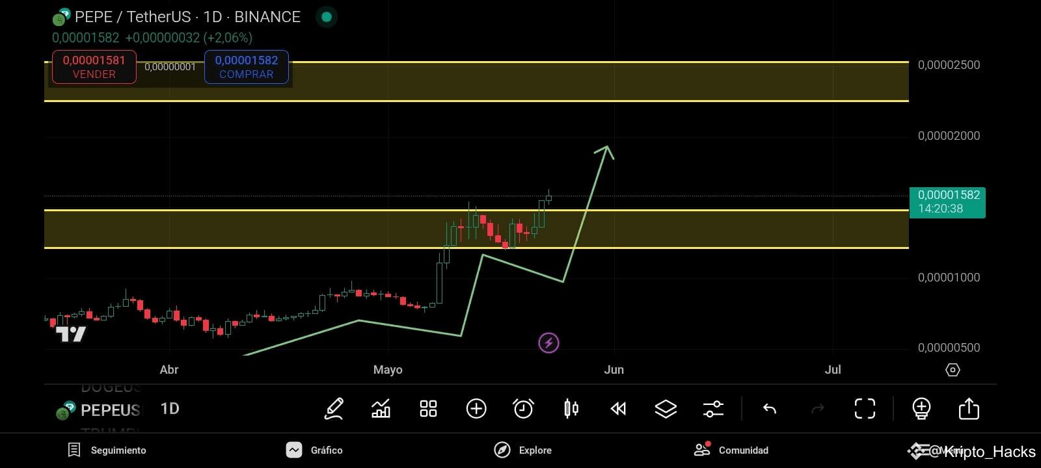Image resolution: width=1041 pixels, height=468 pixels.
Task: Start bar replay with rewind icon
Action: [x=619, y=409]
